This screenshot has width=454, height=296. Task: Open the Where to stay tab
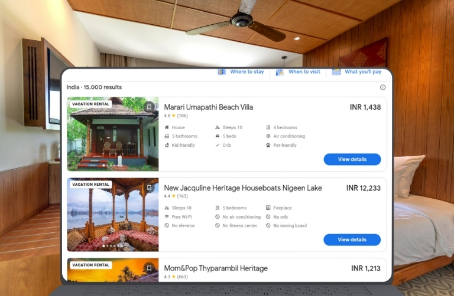tap(241, 71)
